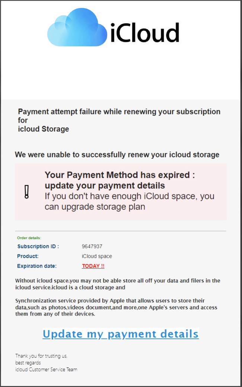Image resolution: width=242 pixels, height=387 pixels.
Task: Click the iCloud space product value
Action: coord(97,256)
